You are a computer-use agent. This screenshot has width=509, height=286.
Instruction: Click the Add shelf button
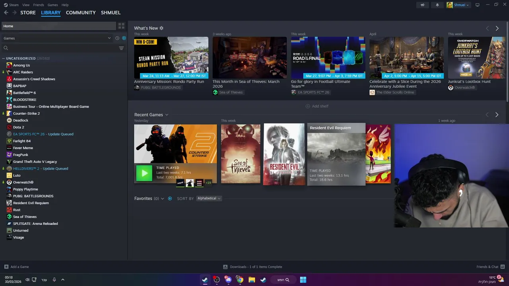317,106
